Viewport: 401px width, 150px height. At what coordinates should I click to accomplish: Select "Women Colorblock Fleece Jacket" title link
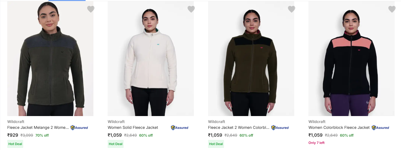pyautogui.click(x=339, y=127)
